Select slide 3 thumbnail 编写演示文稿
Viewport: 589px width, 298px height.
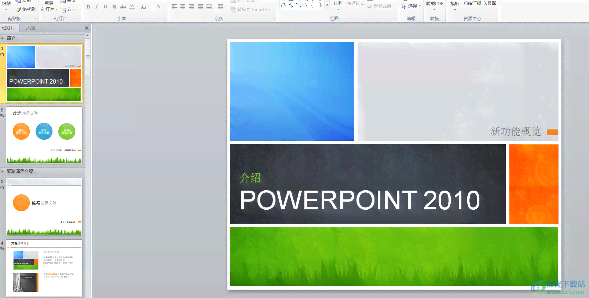click(x=44, y=206)
